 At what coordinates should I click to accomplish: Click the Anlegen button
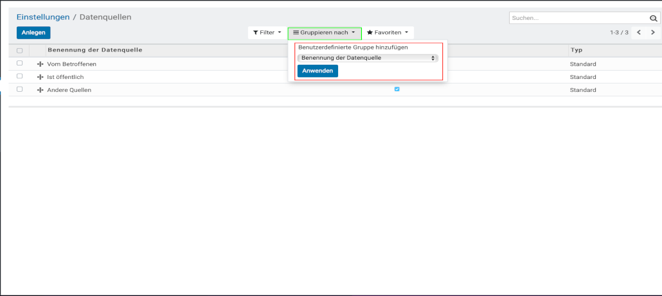33,33
